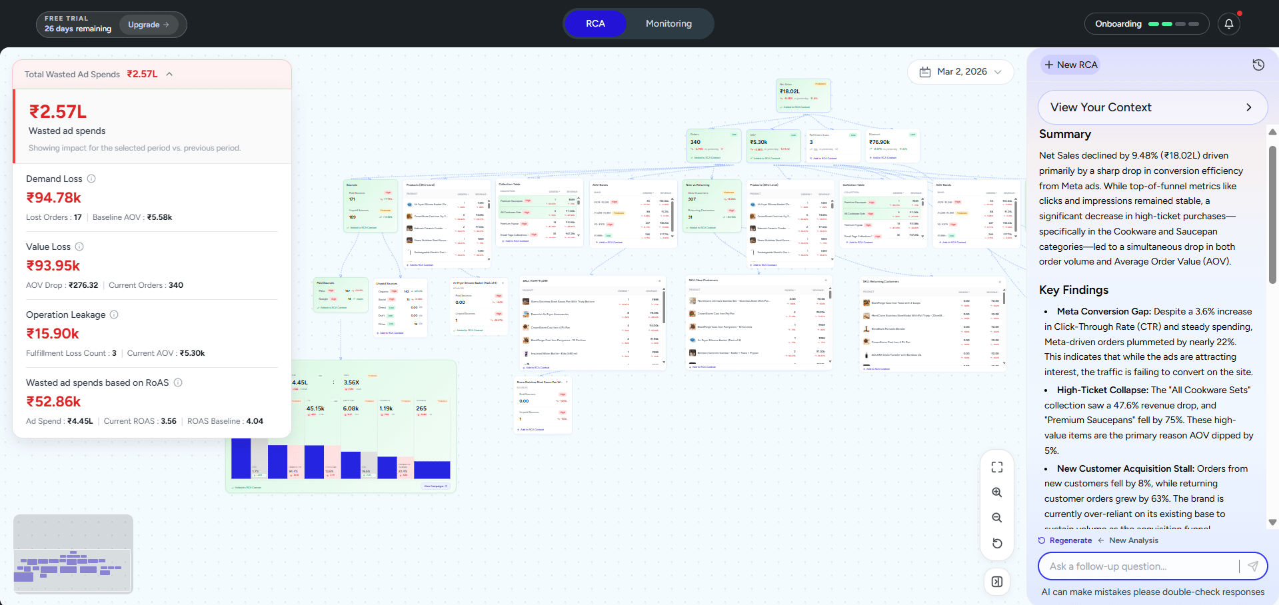Screen dimensions: 1279x605
Task: Select the Demand Loss value ₹94.78k
Action: (x=53, y=197)
